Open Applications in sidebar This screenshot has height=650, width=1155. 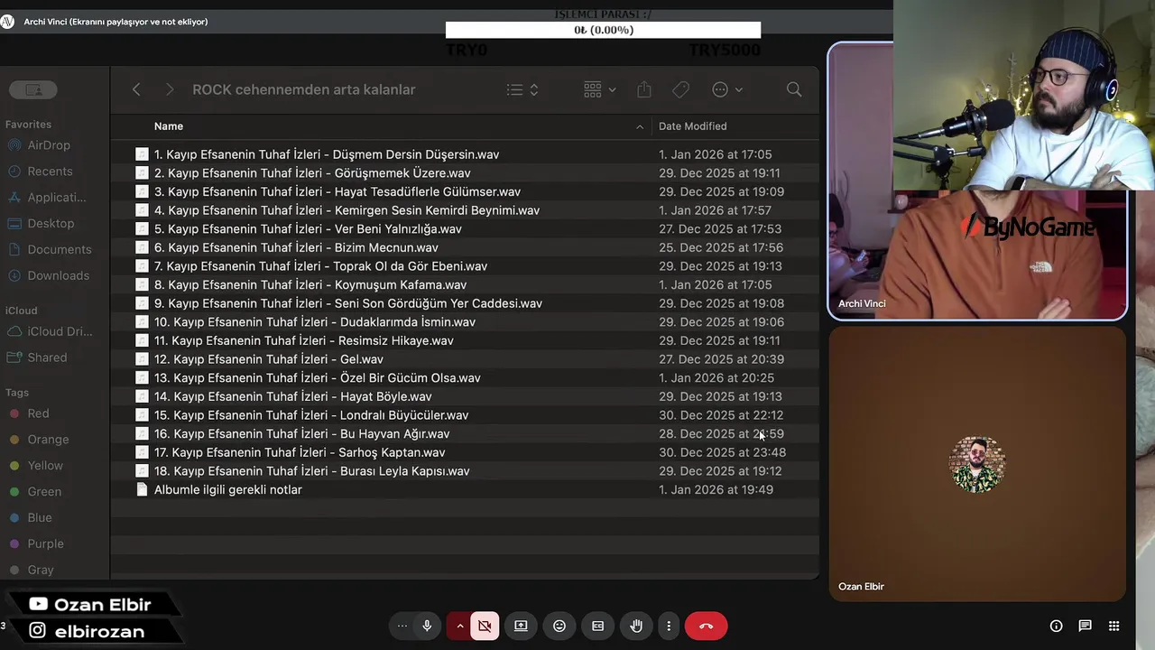pos(47,197)
